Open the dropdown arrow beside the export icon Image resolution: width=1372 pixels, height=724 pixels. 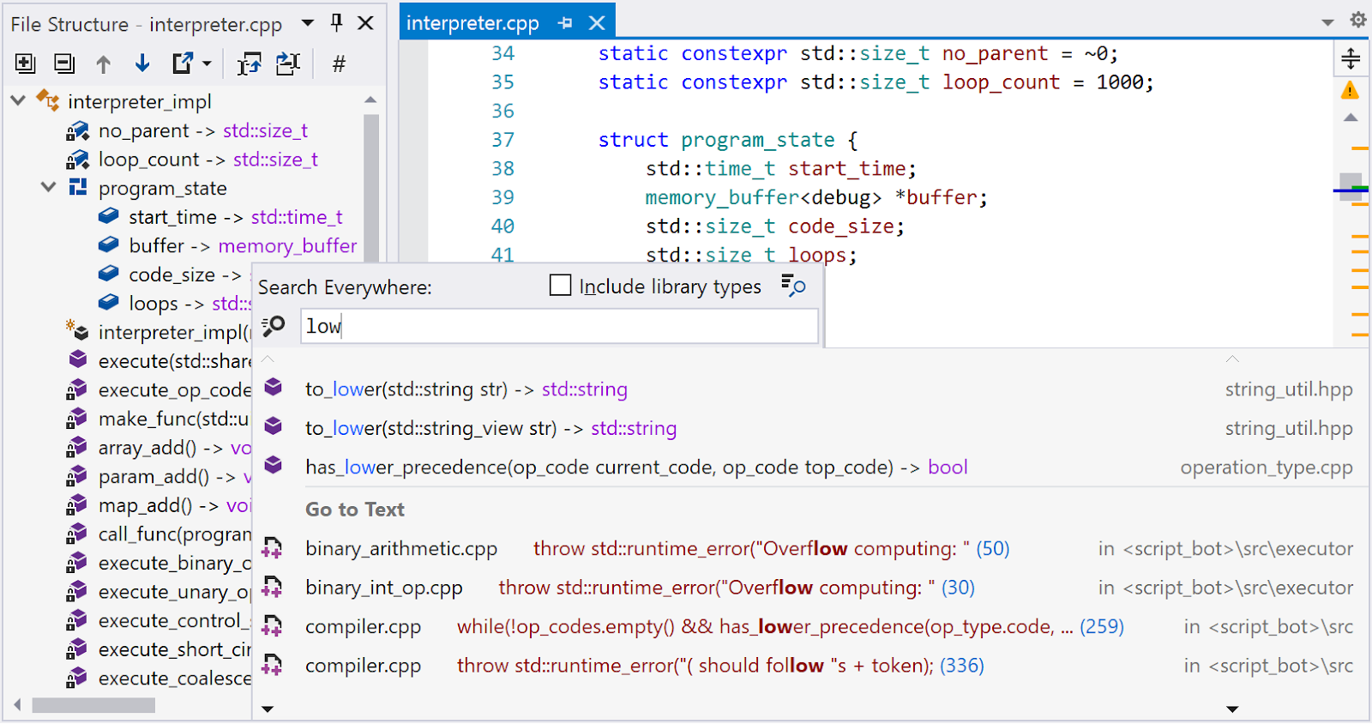point(207,64)
